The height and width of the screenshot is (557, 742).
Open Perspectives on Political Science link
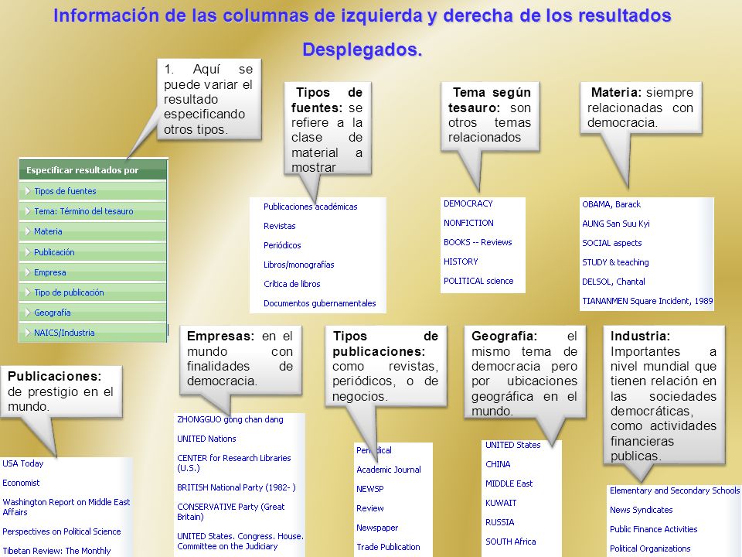click(62, 531)
